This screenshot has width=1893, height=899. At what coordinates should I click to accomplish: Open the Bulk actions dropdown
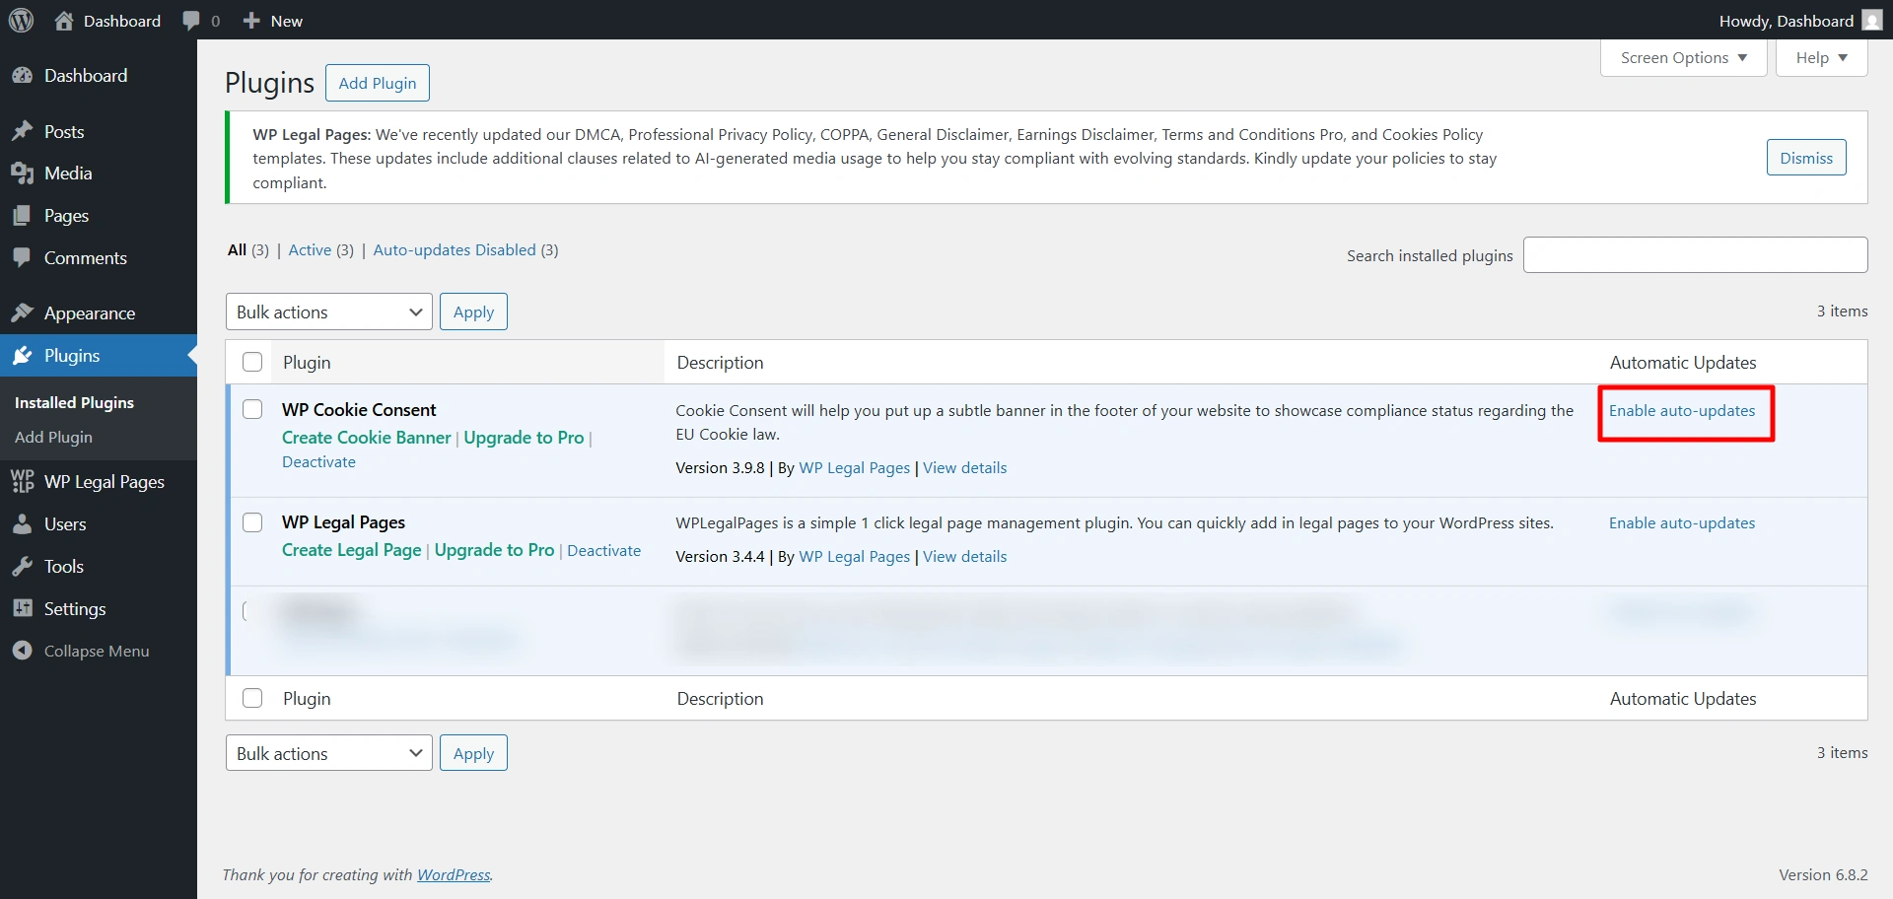(x=328, y=311)
